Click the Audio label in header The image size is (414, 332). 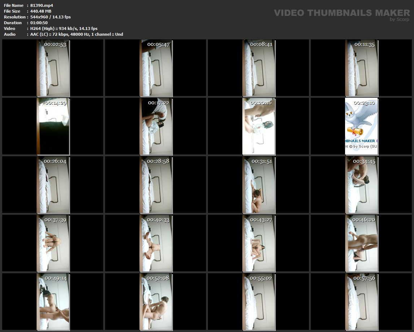coord(10,34)
